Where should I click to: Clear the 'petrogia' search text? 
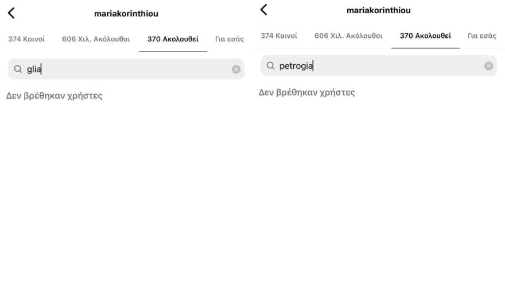[488, 66]
